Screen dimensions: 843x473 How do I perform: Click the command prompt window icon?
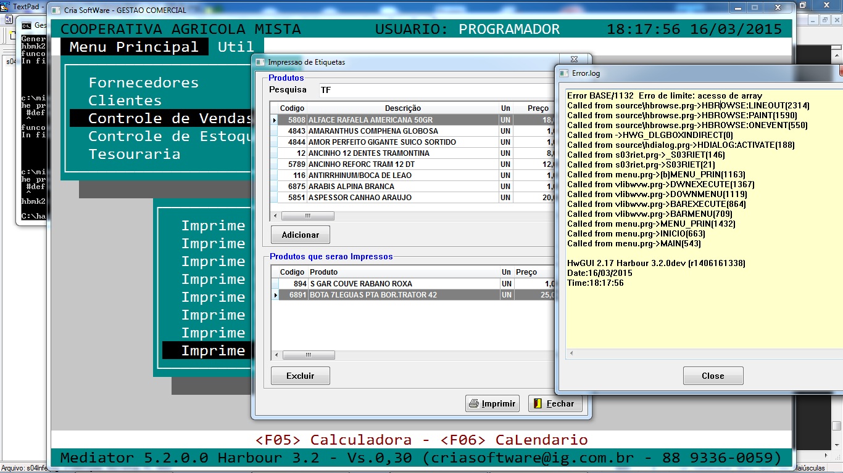click(27, 25)
